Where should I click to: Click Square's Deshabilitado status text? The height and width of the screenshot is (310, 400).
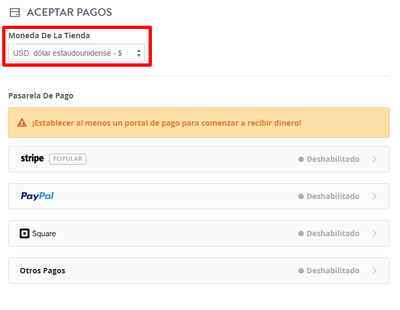pos(333,233)
